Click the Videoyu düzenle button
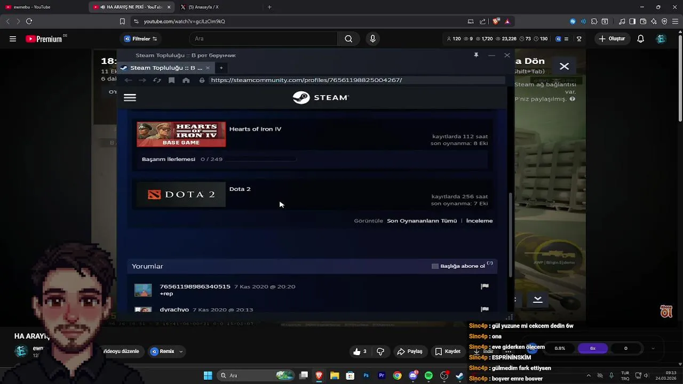 (x=121, y=351)
